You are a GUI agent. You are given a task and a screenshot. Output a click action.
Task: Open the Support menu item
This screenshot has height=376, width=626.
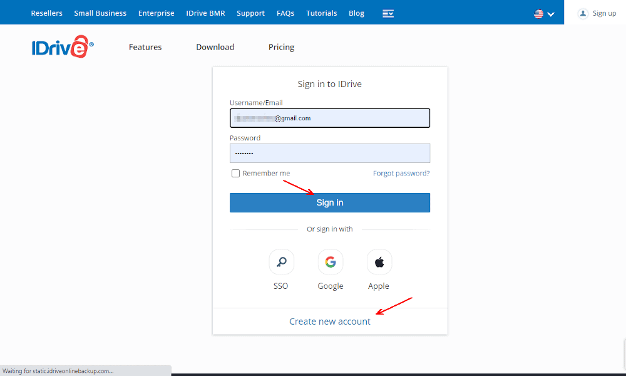[251, 13]
